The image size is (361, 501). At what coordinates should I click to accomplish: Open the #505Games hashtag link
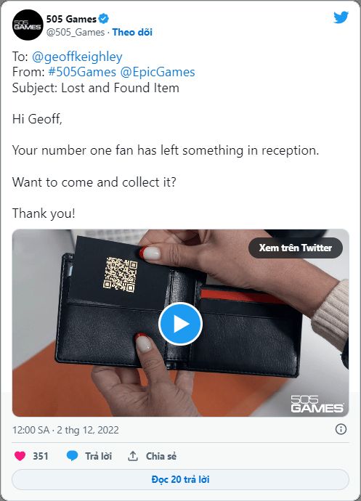pyautogui.click(x=82, y=72)
